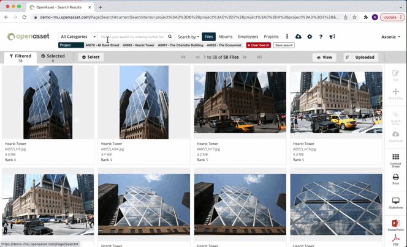Click the browser Update button
Image resolution: width=407 pixels, height=247 pixels.
(x=392, y=17)
